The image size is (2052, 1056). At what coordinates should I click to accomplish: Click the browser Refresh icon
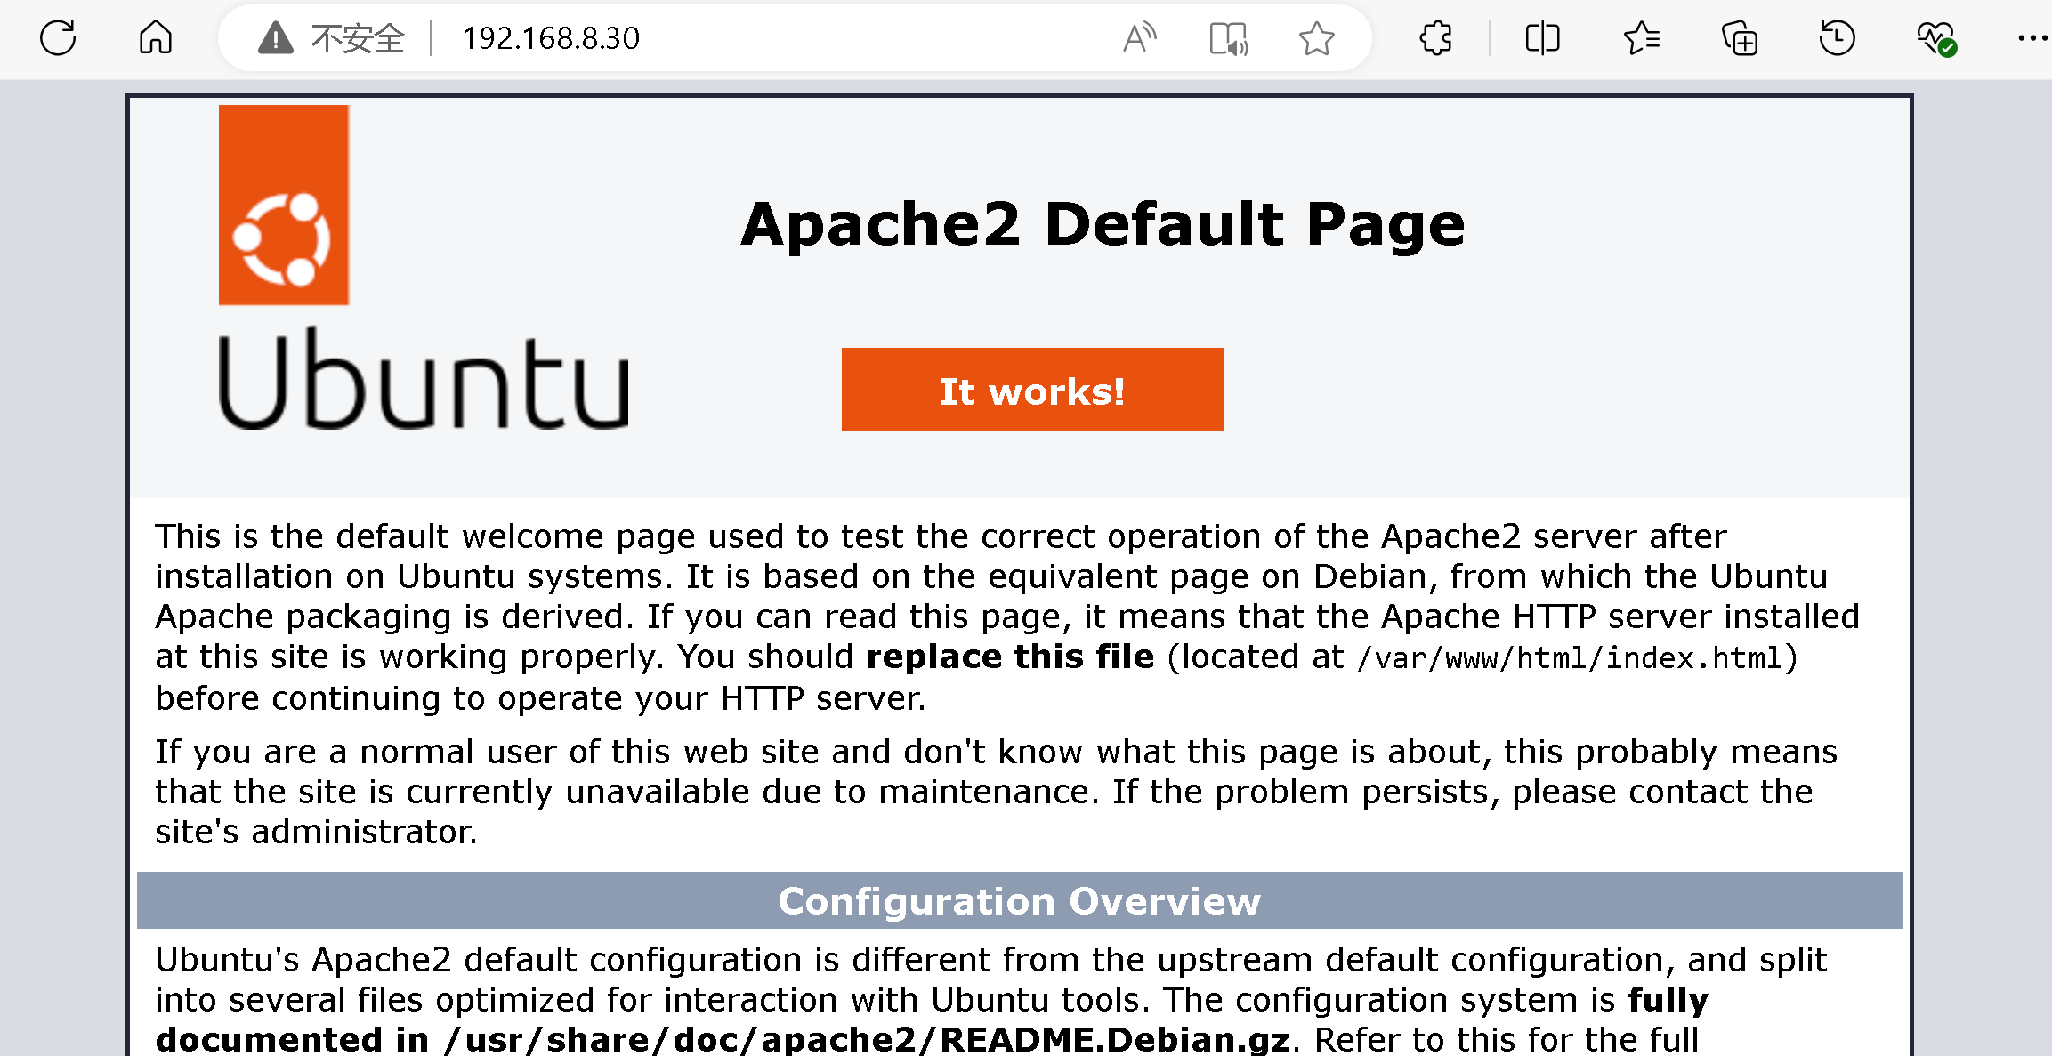(x=58, y=38)
